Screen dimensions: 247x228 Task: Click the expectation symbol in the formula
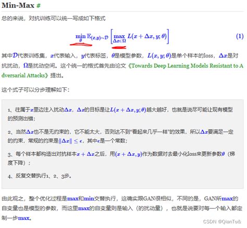click(x=89, y=36)
